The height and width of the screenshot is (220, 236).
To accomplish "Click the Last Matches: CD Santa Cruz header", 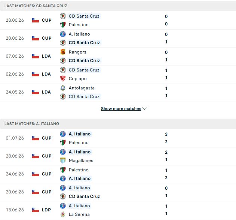I will 118,6.
